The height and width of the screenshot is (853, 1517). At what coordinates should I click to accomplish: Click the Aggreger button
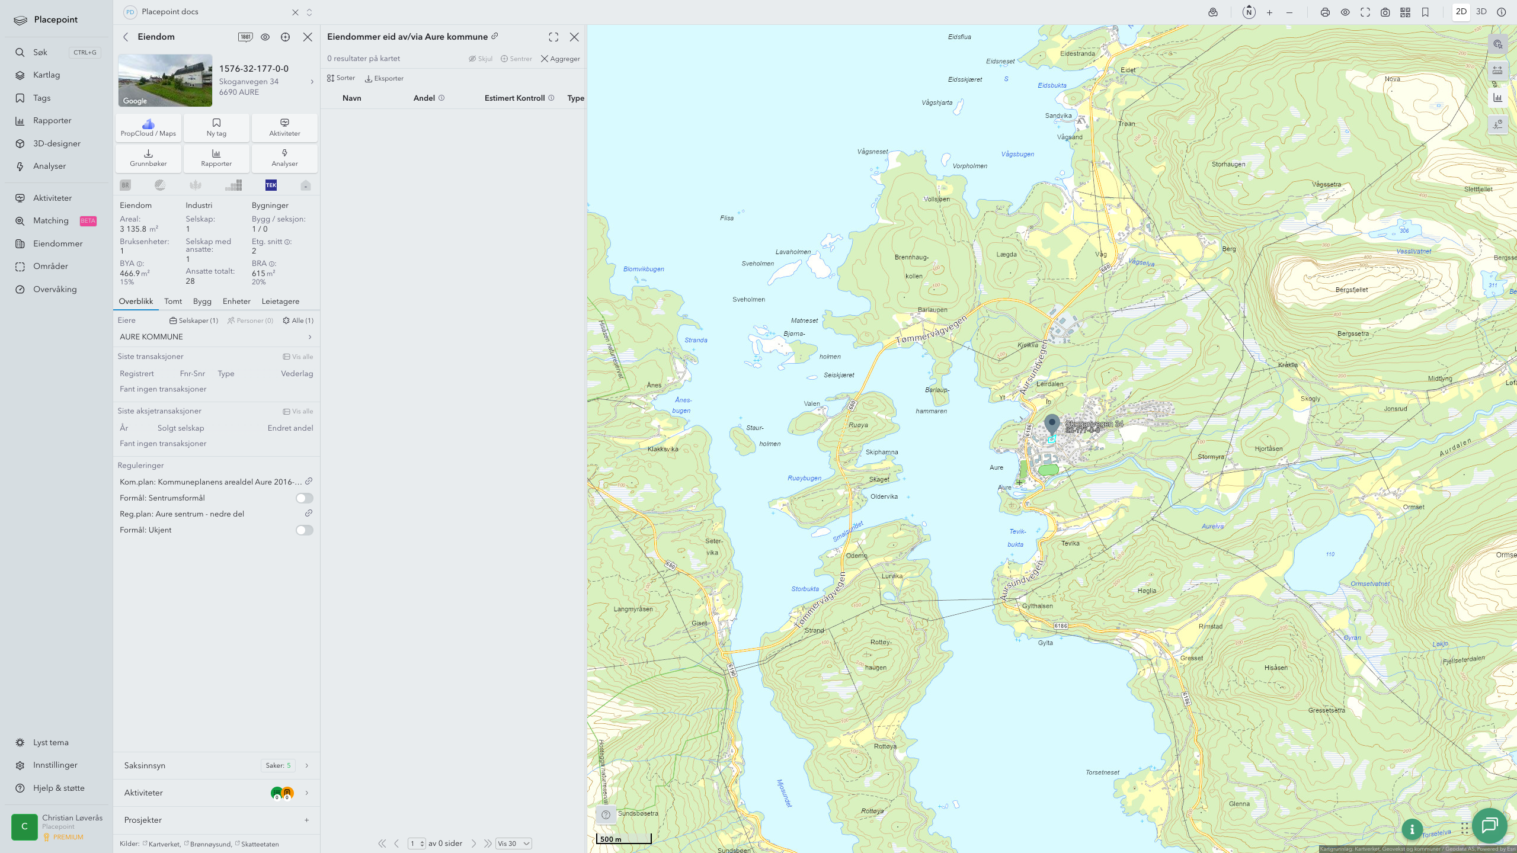[560, 59]
